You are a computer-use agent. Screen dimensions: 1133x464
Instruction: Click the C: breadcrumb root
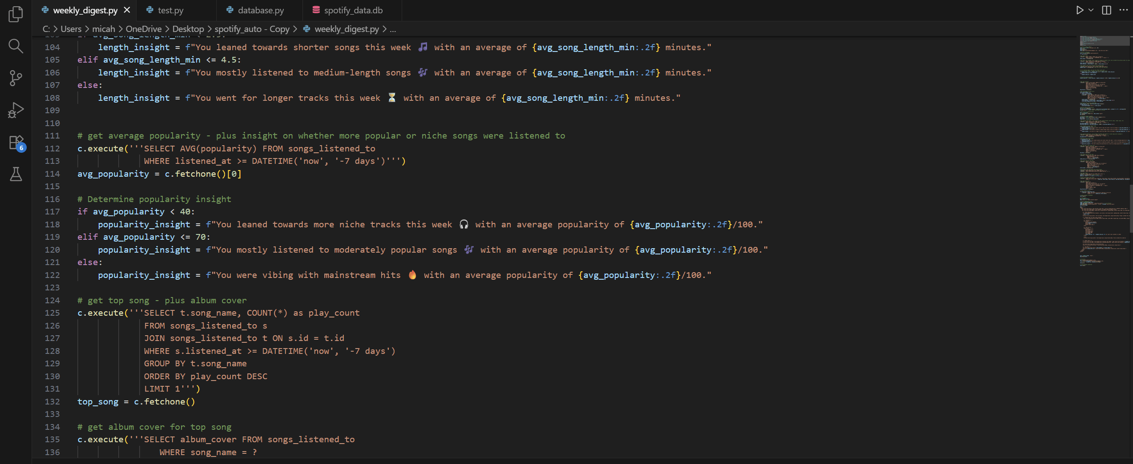point(46,29)
